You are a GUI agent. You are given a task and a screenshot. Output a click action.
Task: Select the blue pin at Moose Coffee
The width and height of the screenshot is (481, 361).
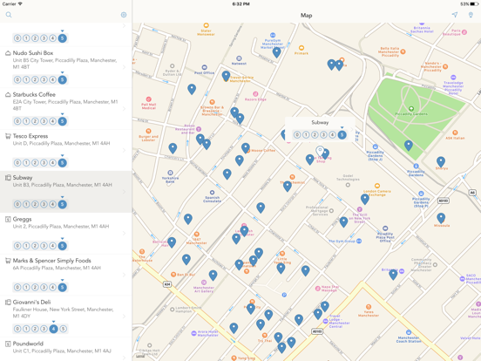click(x=246, y=148)
